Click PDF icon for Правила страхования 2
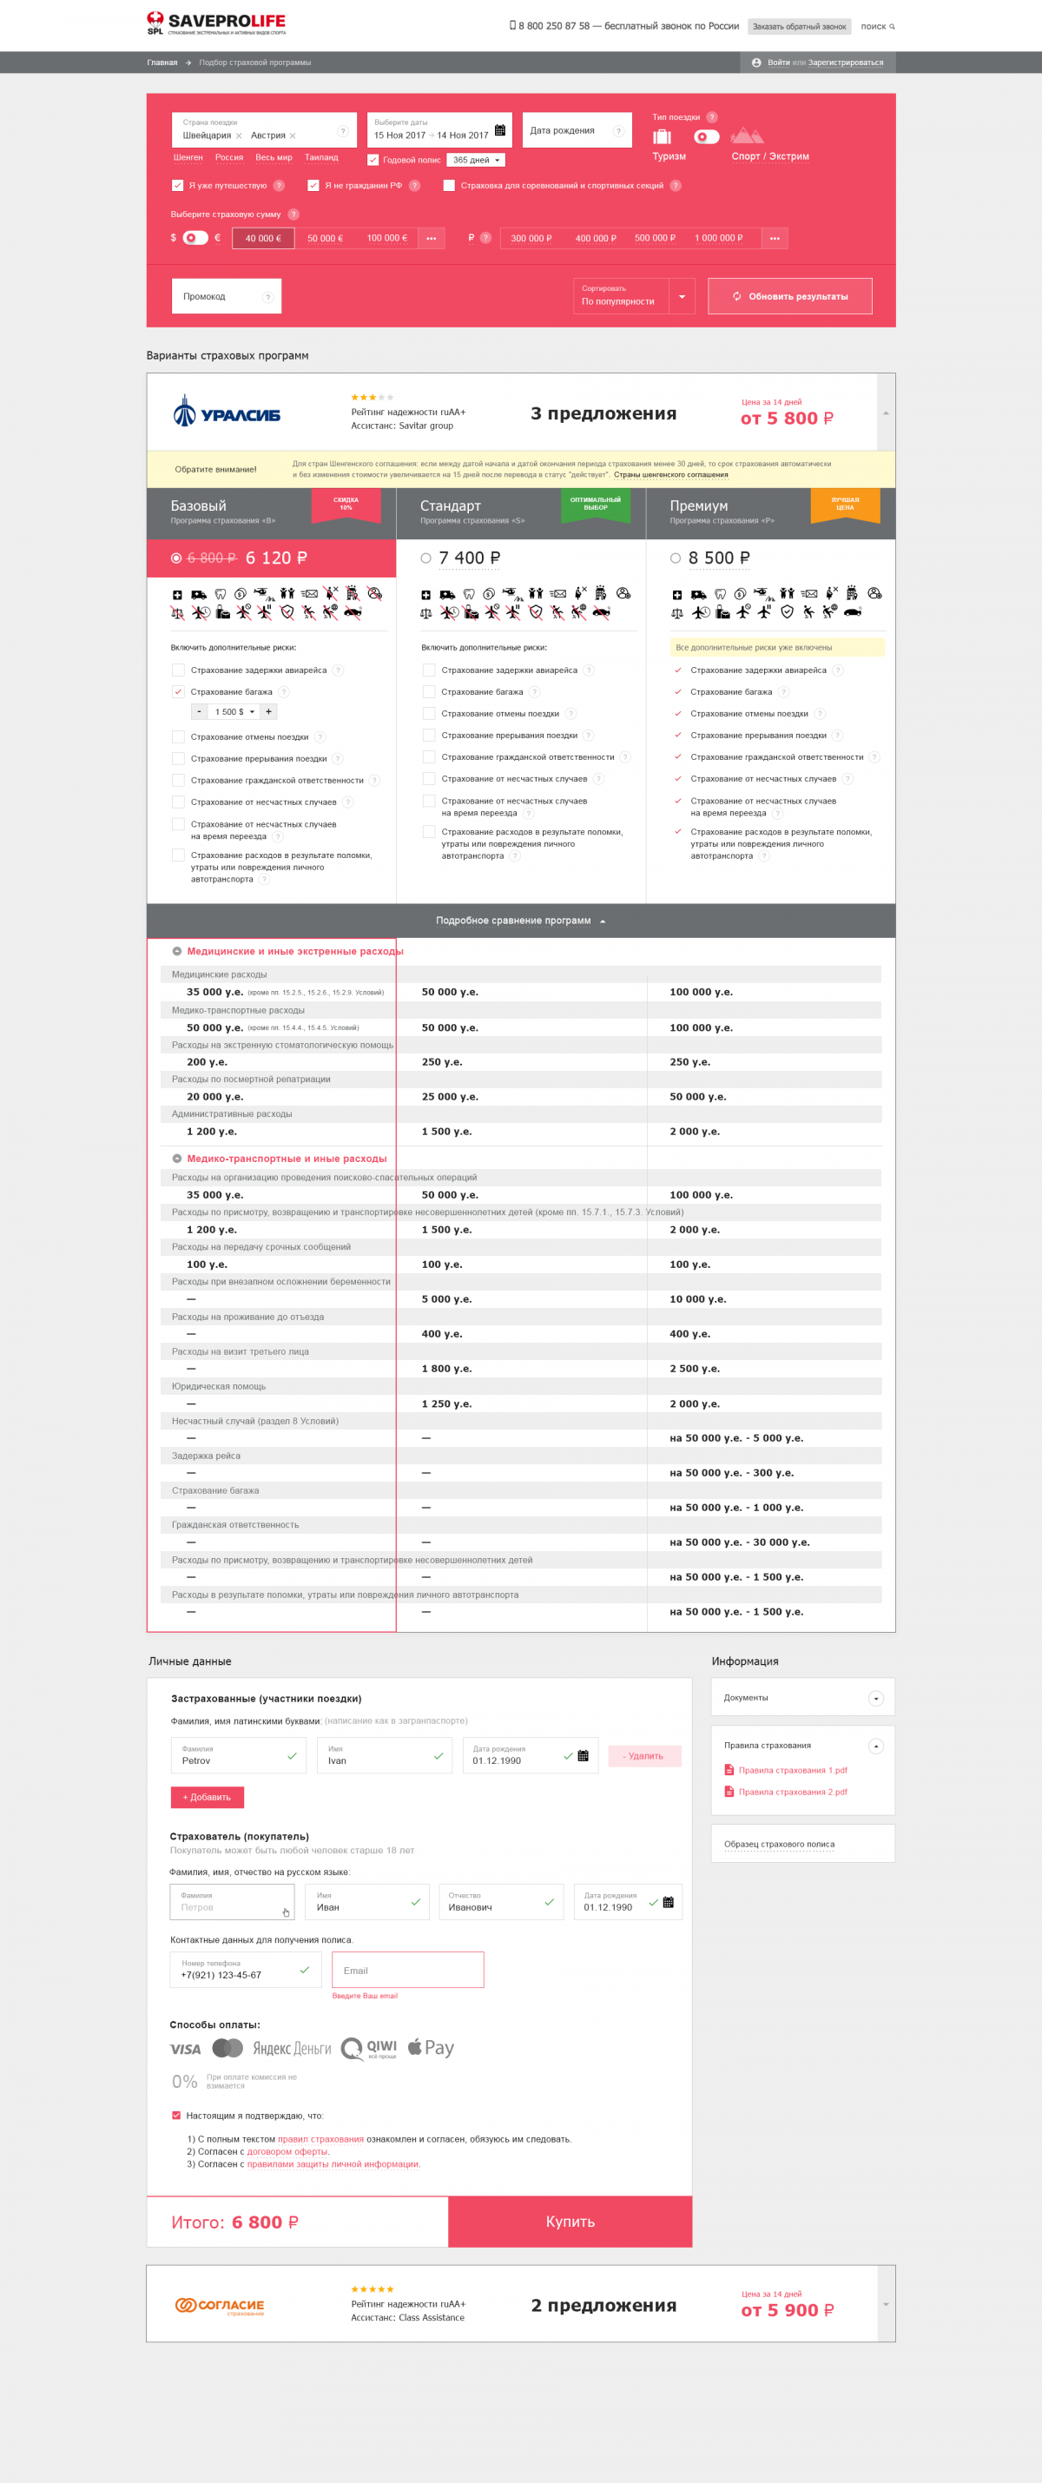Viewport: 1042px width, 2483px height. tap(729, 1791)
